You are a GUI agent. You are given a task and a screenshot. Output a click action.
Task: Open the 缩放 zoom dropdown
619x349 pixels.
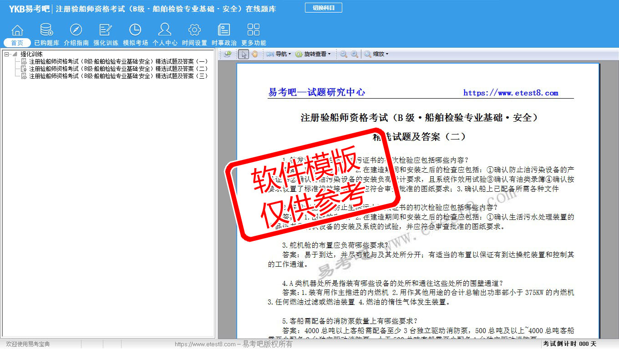click(x=376, y=54)
